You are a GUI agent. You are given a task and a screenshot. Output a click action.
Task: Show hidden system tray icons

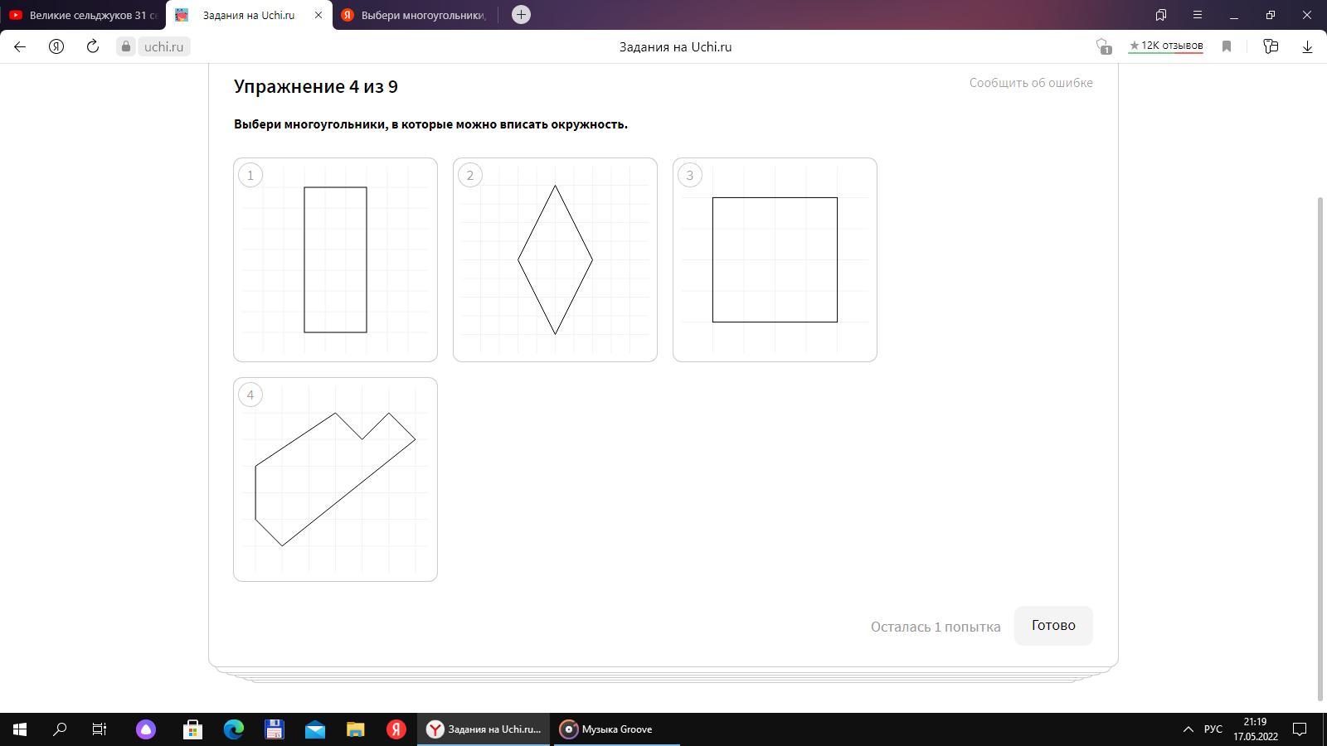pyautogui.click(x=1188, y=729)
